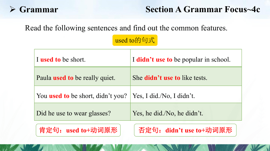Select the 'Yes, he did./No, he didn't.' cell
The image size is (270, 151).
point(186,112)
